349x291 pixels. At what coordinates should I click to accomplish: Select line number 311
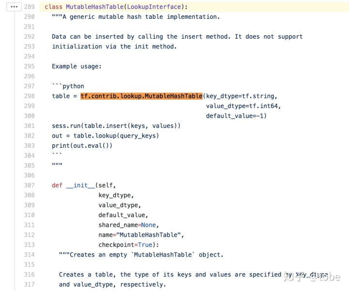pos(30,225)
